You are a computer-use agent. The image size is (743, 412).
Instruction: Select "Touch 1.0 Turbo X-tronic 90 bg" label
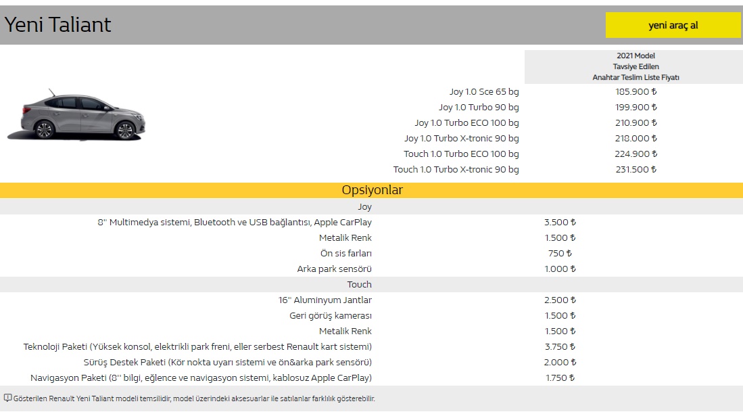click(x=456, y=169)
